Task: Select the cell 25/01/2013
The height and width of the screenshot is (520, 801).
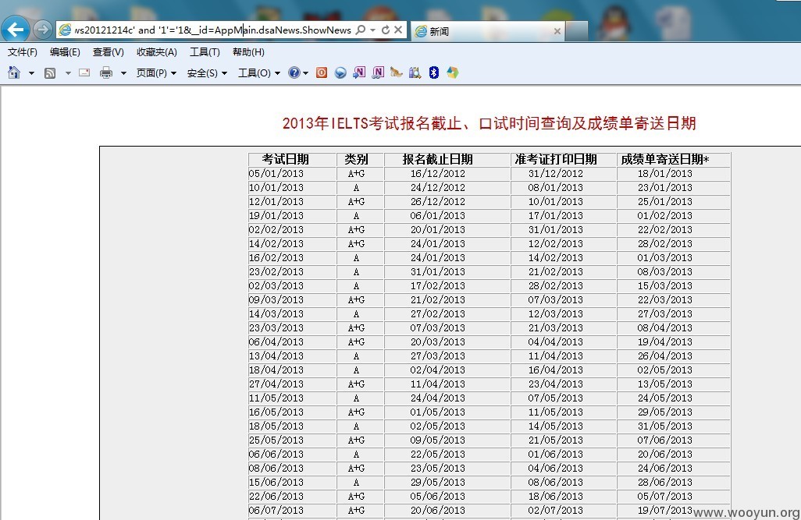Action: [x=664, y=202]
